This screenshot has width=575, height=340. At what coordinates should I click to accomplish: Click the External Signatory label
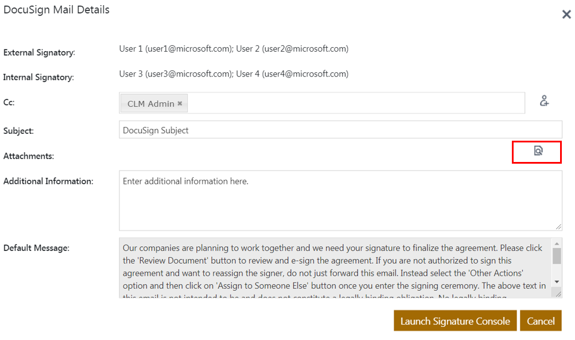(x=39, y=53)
